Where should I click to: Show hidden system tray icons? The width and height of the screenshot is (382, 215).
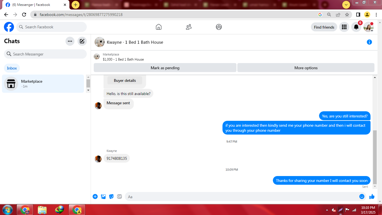[x=327, y=210]
